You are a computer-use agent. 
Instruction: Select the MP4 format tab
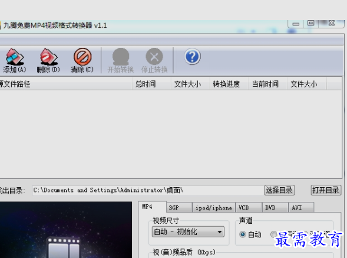tap(152, 207)
